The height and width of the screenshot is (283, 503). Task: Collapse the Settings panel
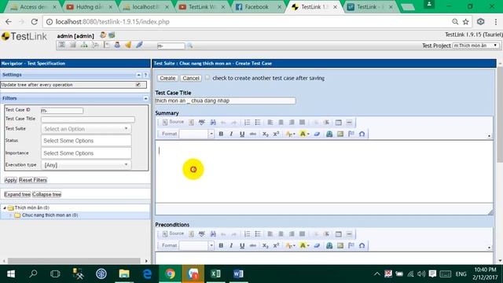point(138,75)
